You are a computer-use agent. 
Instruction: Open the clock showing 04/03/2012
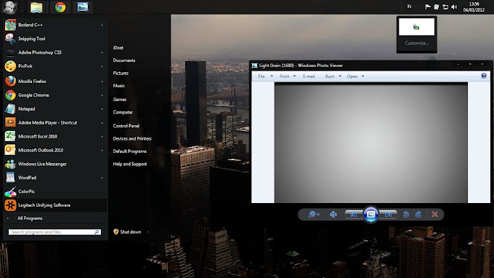(474, 7)
